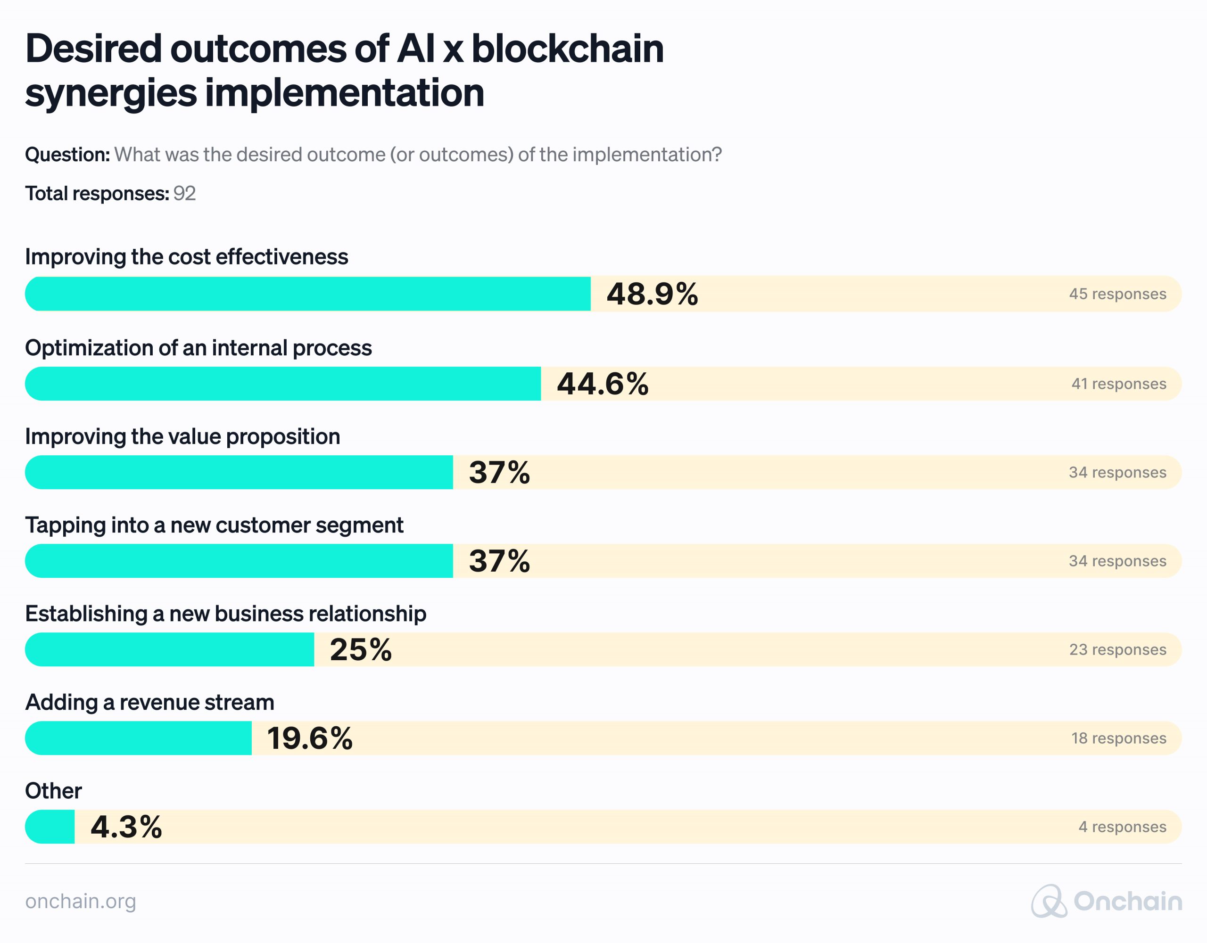This screenshot has height=943, width=1207.
Task: Click the "Improving the cost effectiveness" label
Action: (187, 257)
